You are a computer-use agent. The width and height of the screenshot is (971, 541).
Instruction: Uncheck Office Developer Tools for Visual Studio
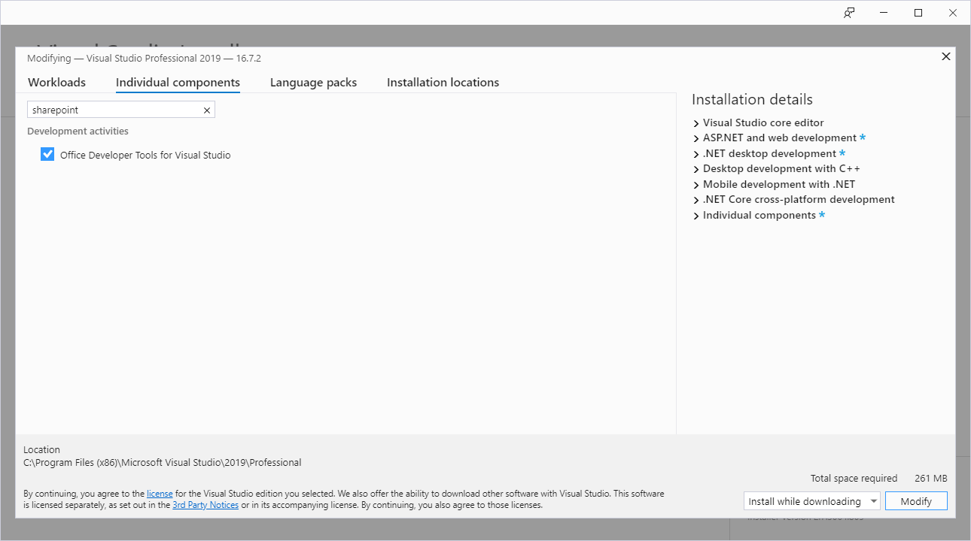[x=47, y=154]
